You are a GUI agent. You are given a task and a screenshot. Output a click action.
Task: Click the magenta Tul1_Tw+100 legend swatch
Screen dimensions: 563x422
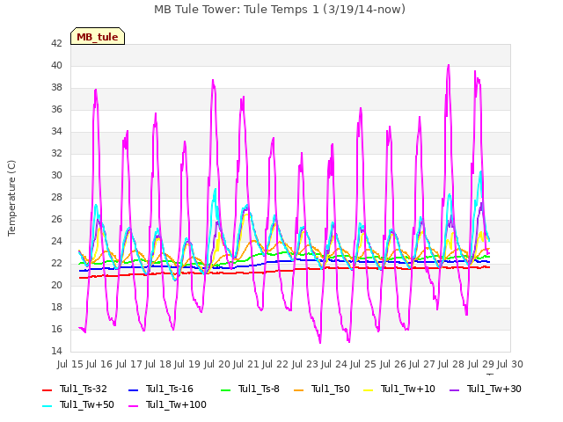tap(134, 406)
